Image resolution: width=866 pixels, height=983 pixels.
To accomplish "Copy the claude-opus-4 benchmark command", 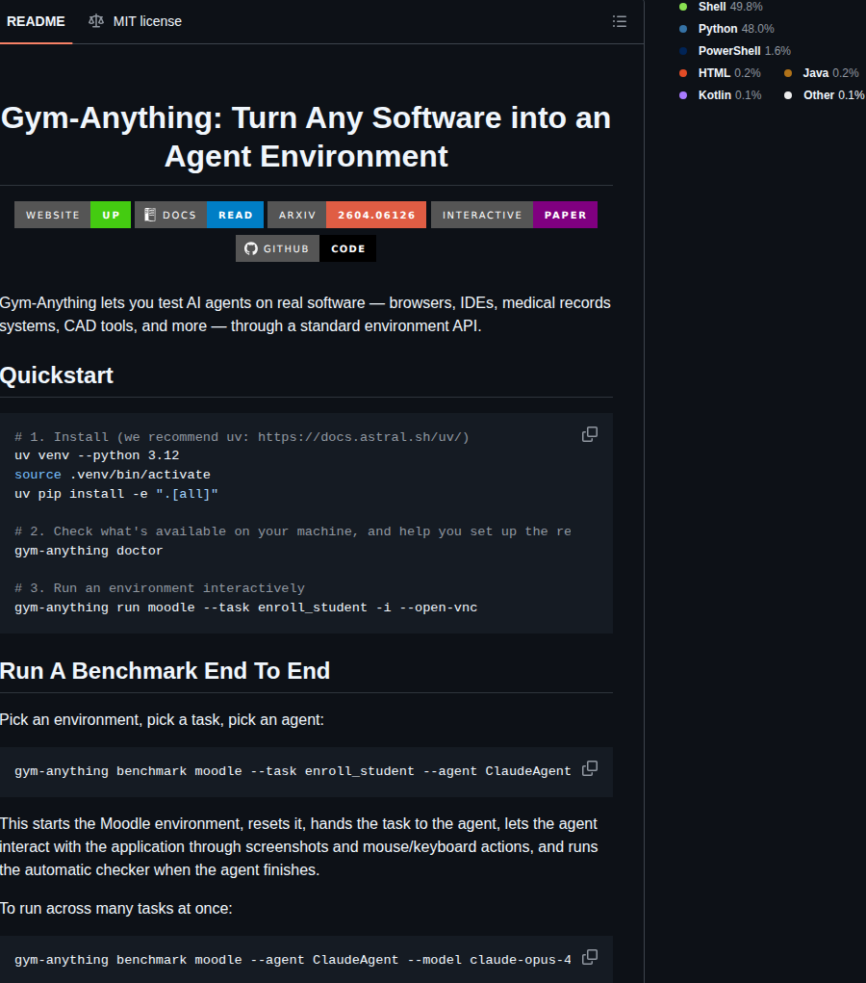I will (x=590, y=957).
